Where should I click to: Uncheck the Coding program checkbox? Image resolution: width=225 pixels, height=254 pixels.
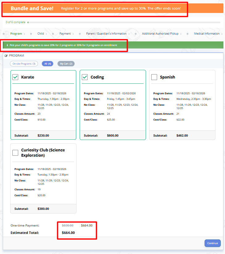tap(85, 77)
